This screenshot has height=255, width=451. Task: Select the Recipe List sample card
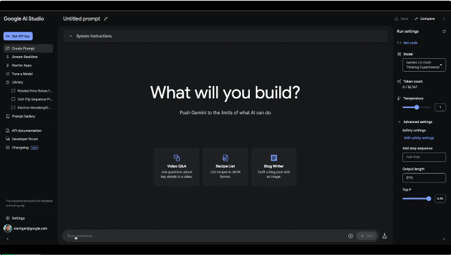click(x=225, y=167)
